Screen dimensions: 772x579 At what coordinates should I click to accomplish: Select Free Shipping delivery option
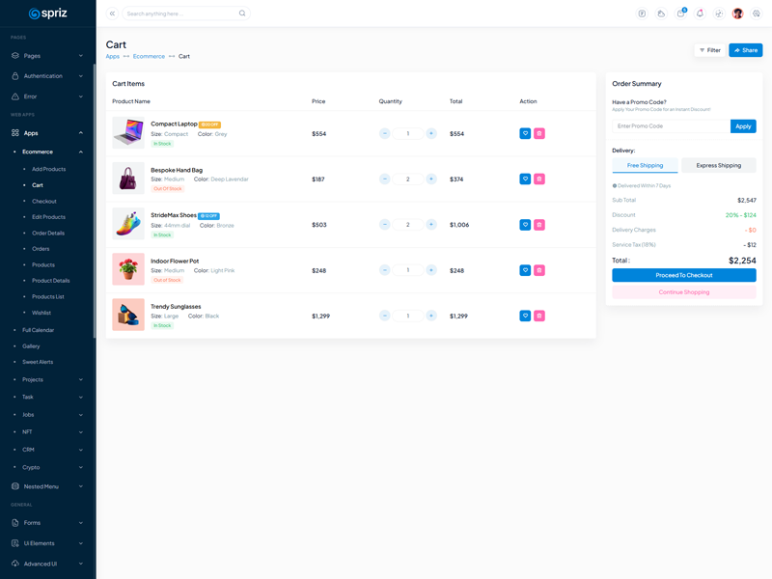pyautogui.click(x=645, y=165)
